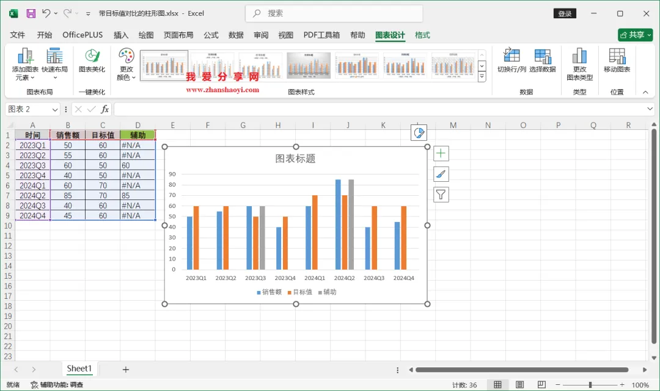Viewport: 660px width, 391px height.
Task: Click the 登录 sign-in button
Action: [x=565, y=13]
